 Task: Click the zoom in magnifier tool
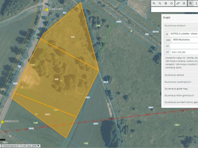[154, 3]
